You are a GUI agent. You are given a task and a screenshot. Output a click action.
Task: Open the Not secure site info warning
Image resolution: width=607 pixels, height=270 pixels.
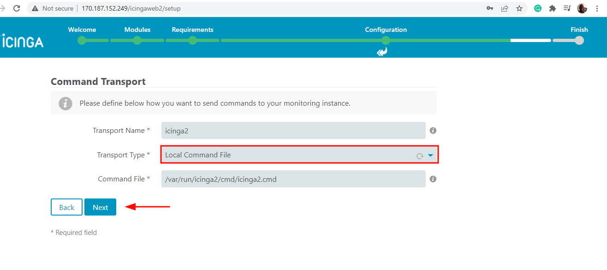(x=53, y=8)
